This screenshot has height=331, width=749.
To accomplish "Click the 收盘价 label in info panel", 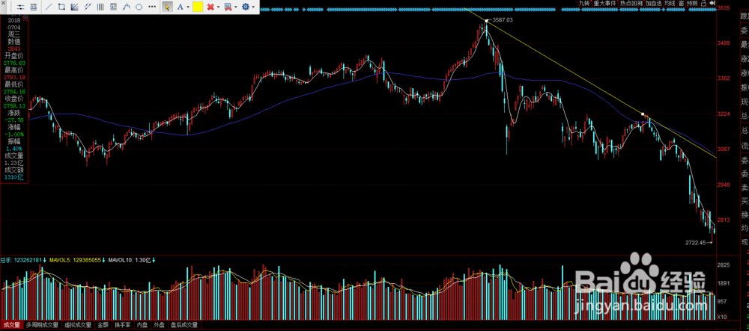I will (x=13, y=99).
